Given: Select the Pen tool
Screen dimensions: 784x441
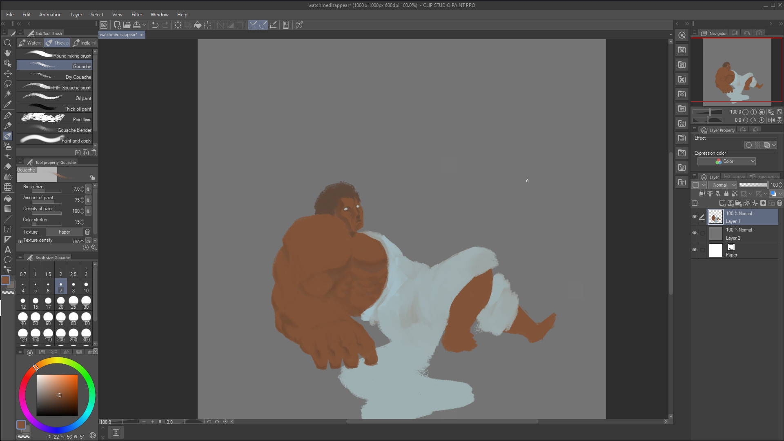Looking at the screenshot, I should 7,116.
